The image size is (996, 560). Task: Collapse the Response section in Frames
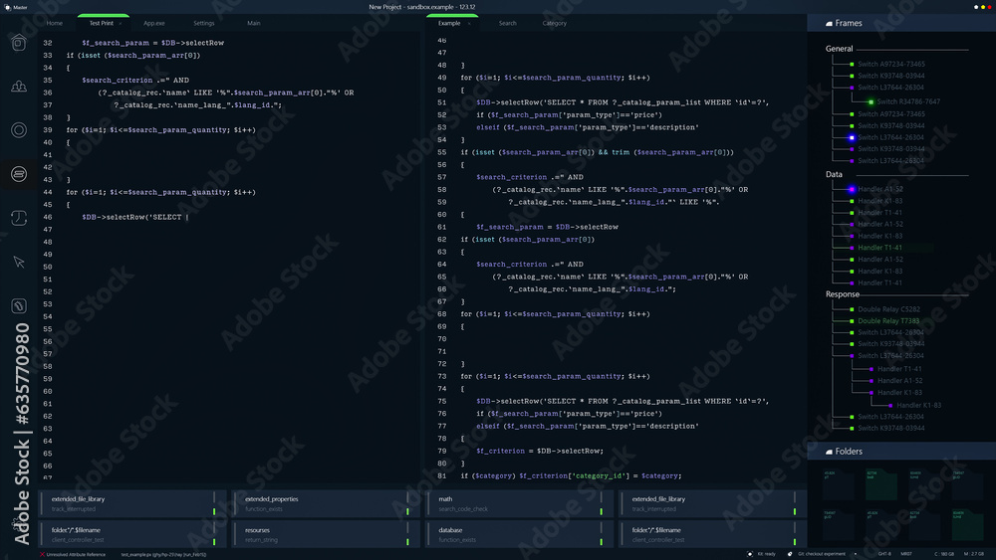click(x=843, y=294)
